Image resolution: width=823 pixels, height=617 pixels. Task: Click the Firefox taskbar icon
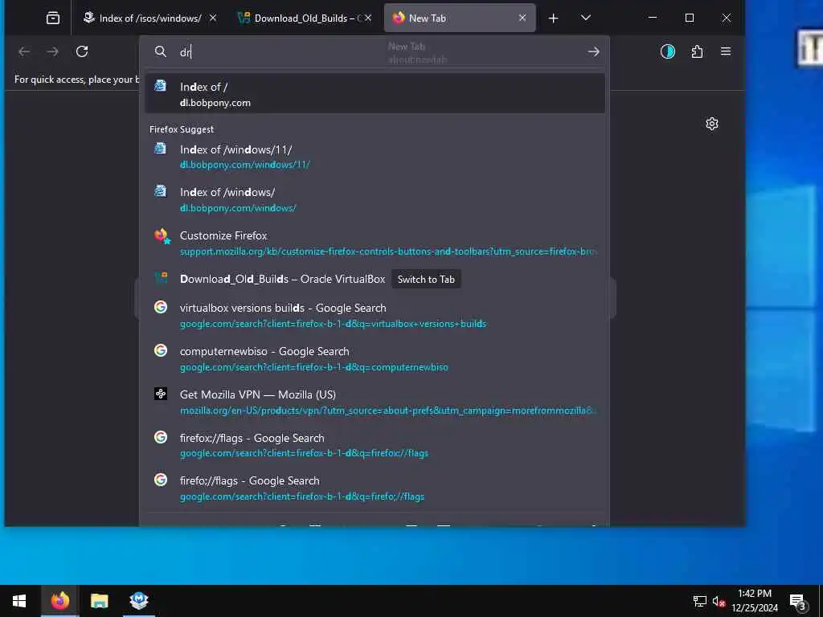[x=59, y=601]
